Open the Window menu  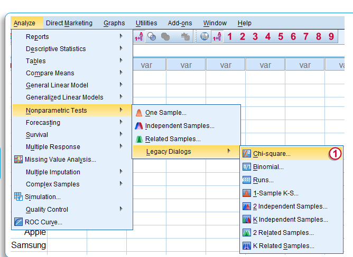(x=215, y=23)
